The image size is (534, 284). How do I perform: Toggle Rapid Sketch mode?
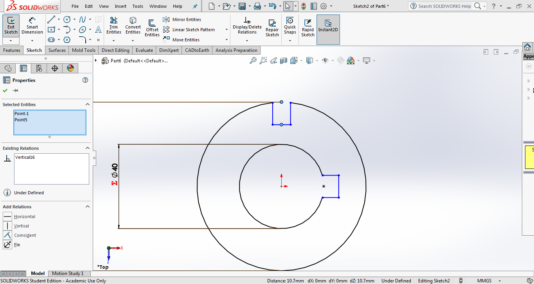pyautogui.click(x=308, y=27)
